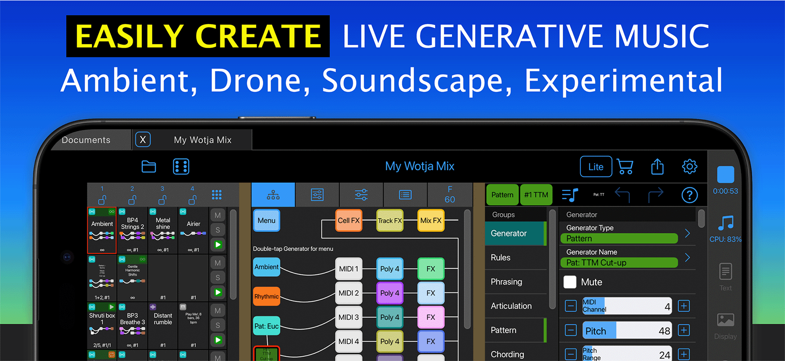Click the Lite button

point(596,167)
